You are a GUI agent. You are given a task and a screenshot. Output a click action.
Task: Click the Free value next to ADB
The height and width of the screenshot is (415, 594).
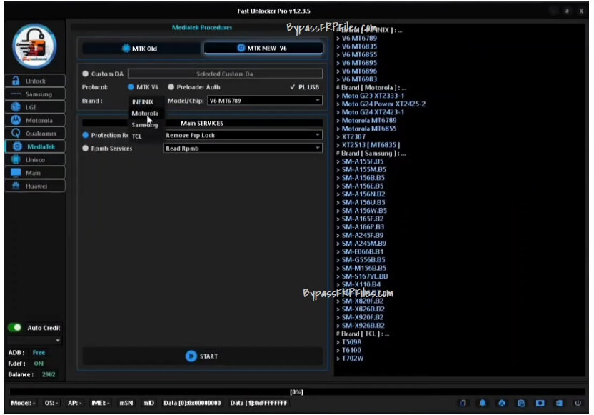click(x=39, y=352)
